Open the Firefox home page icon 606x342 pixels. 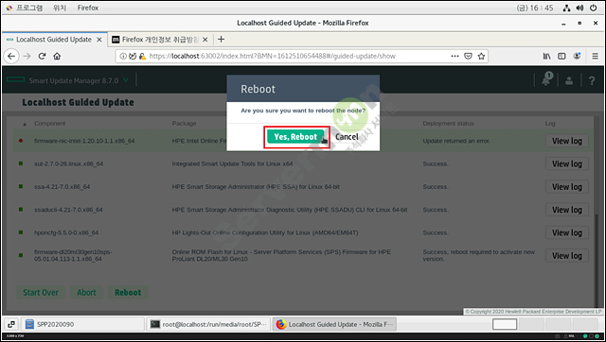(x=57, y=57)
